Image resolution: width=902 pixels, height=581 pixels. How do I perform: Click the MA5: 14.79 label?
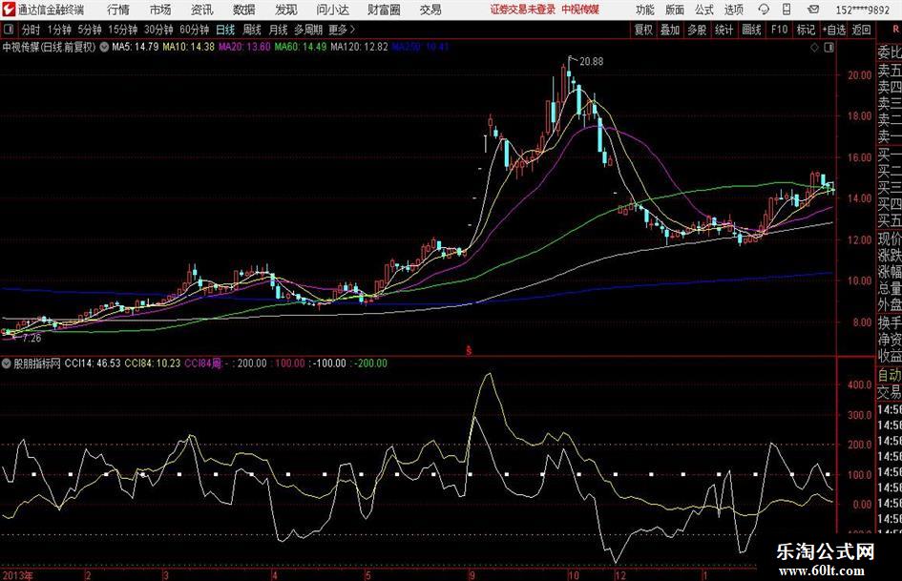pyautogui.click(x=136, y=47)
